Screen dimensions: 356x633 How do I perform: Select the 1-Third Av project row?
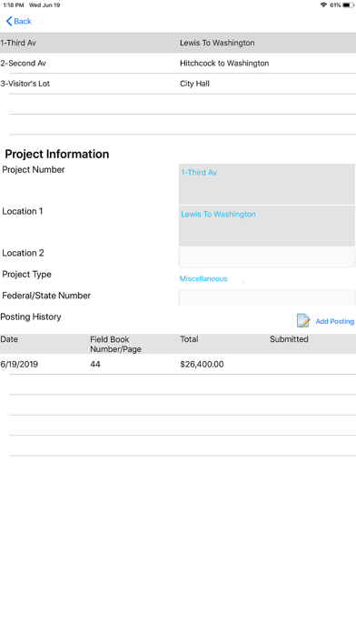[178, 43]
